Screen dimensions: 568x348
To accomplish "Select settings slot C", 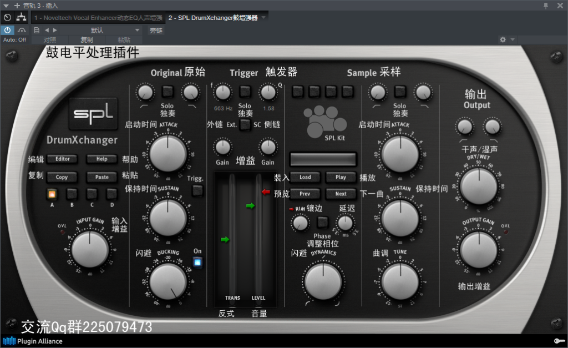I will pyautogui.click(x=92, y=194).
